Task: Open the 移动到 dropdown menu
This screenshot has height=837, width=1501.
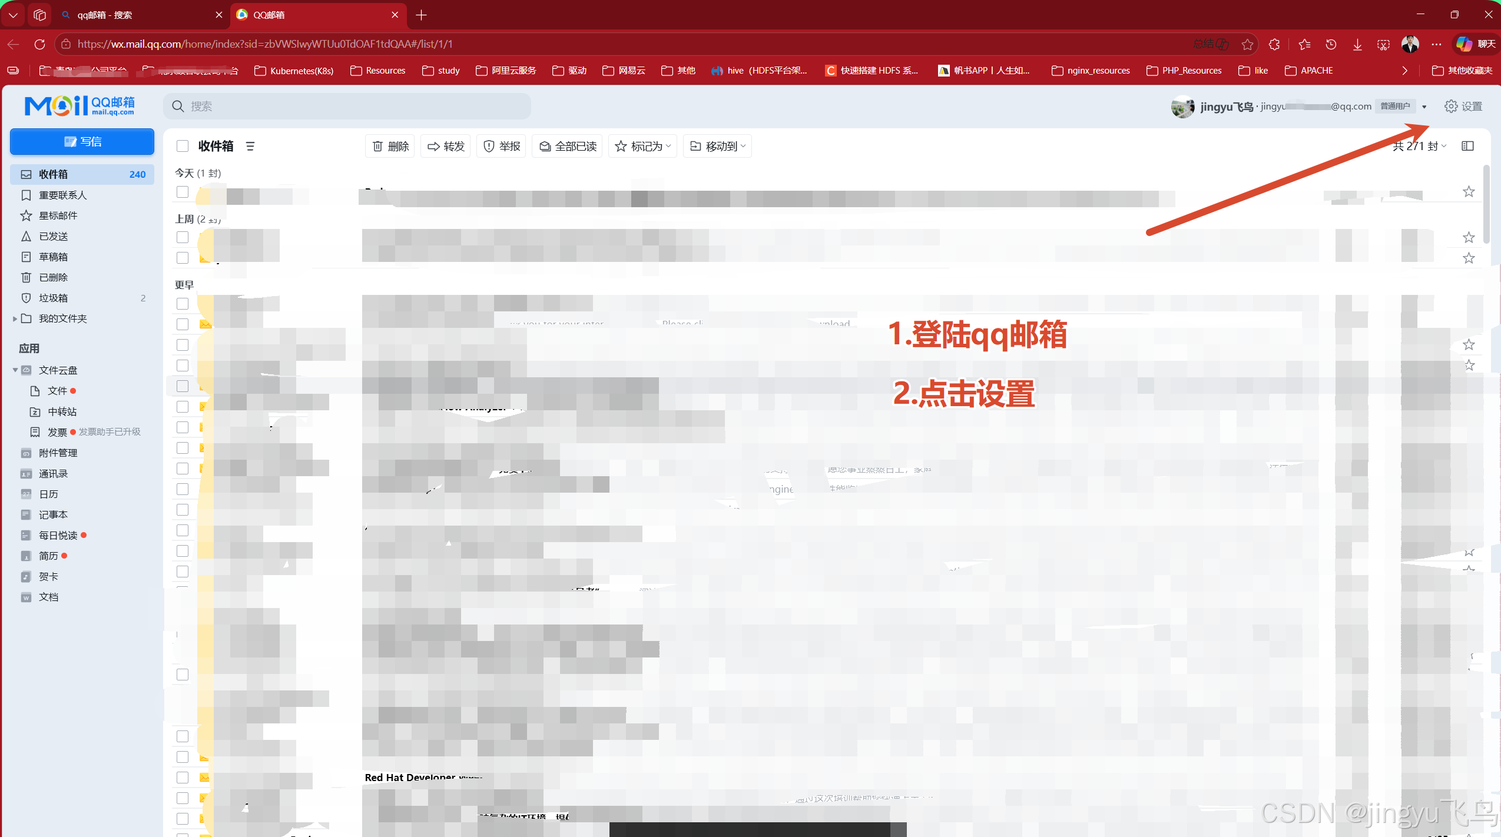Action: [x=717, y=146]
